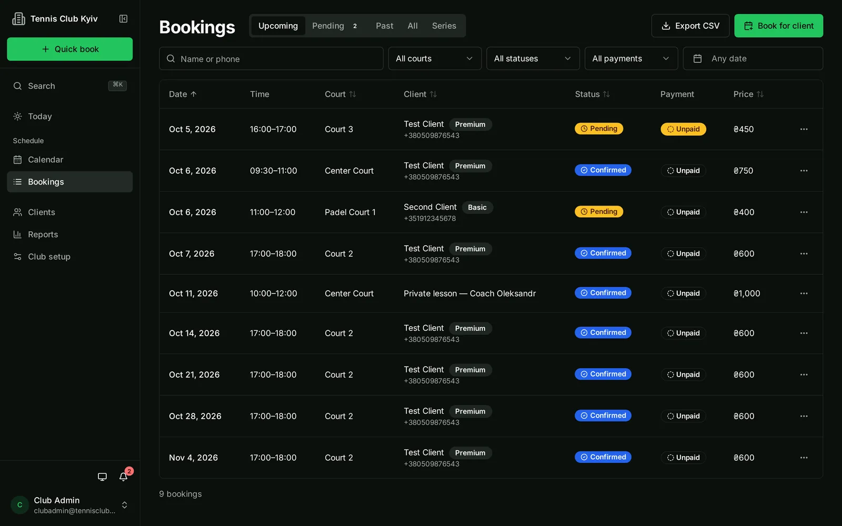Click Book for client button
The height and width of the screenshot is (526, 842).
point(779,26)
